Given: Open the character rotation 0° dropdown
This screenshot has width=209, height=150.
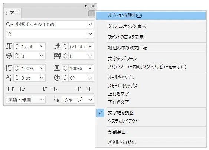Looking at the screenshot, I should (90, 78).
